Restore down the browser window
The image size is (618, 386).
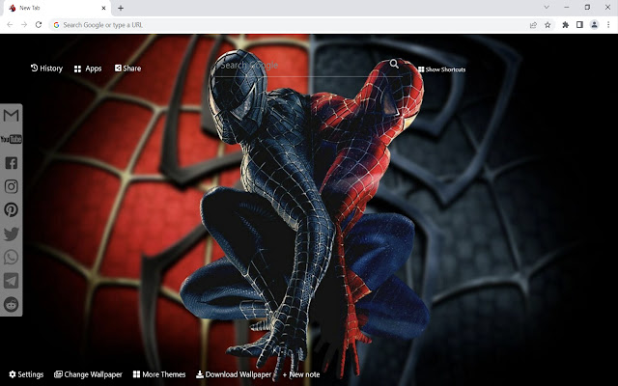pyautogui.click(x=587, y=7)
